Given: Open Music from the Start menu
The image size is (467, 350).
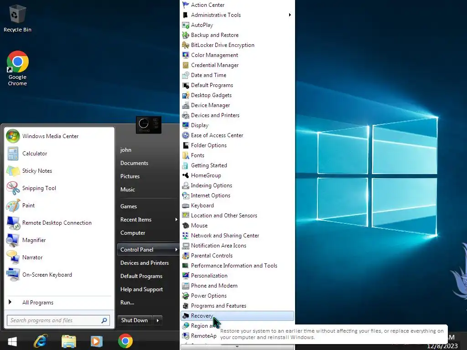Looking at the screenshot, I should tap(128, 190).
